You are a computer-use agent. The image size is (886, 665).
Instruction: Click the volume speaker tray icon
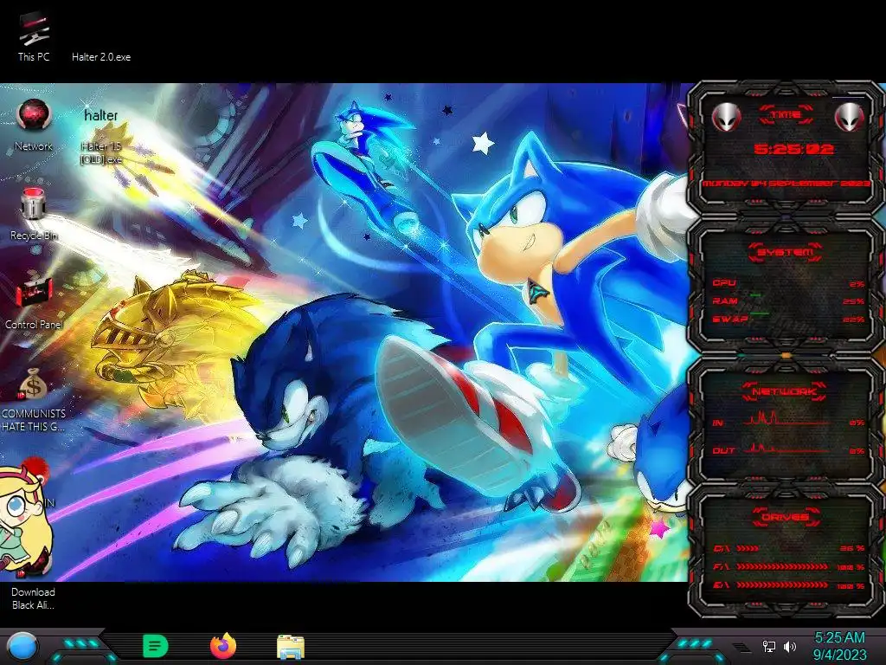click(x=790, y=646)
